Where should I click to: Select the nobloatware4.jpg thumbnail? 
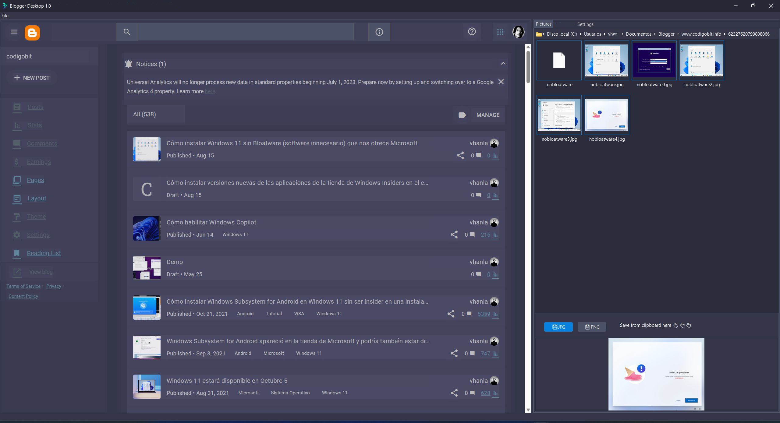click(x=606, y=115)
